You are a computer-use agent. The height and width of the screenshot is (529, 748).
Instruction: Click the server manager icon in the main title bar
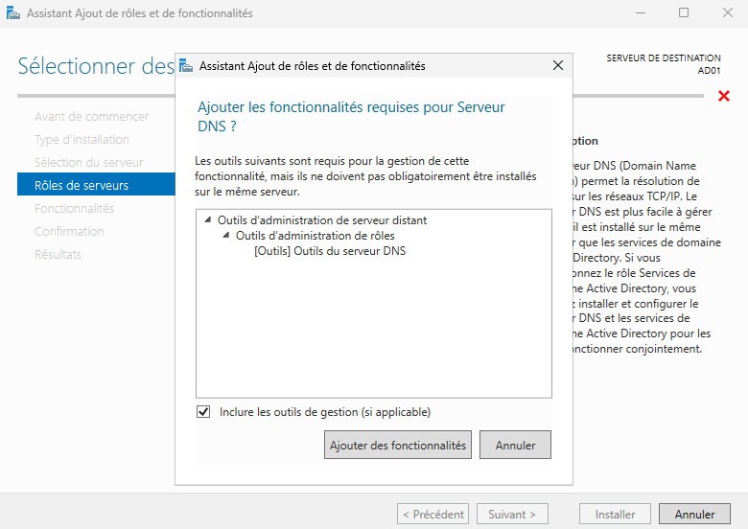click(12, 13)
